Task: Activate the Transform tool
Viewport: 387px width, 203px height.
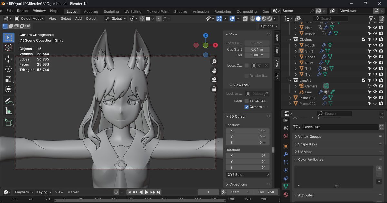Action: click(8, 89)
